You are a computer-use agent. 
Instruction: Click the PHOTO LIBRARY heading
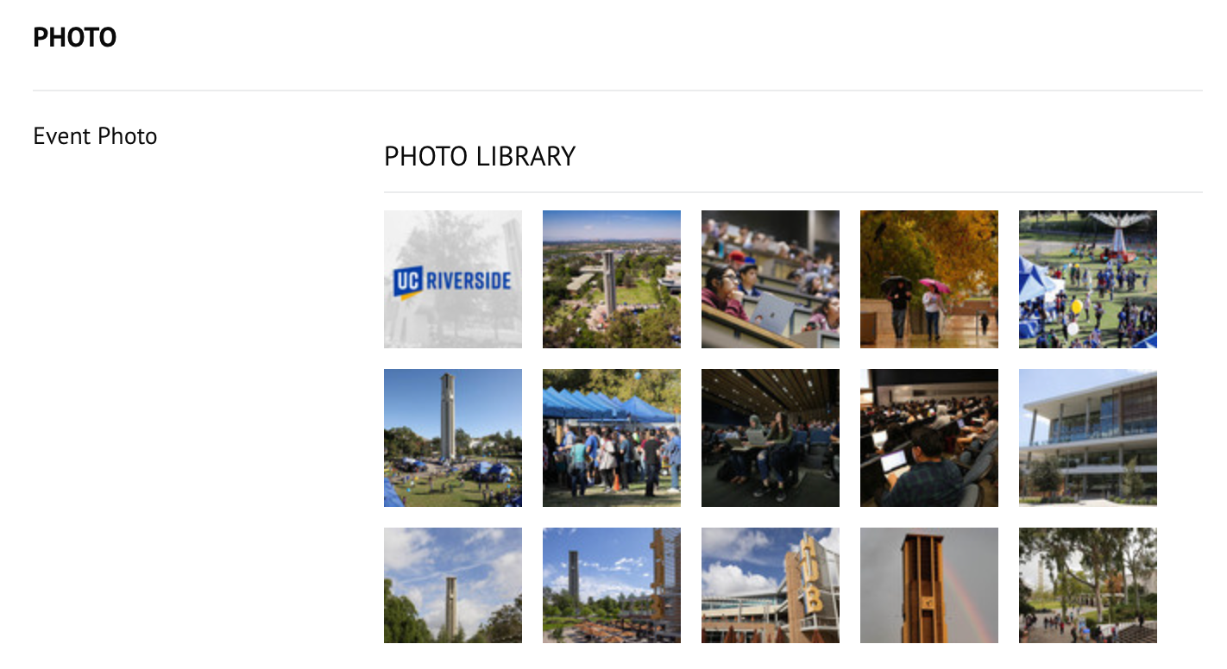480,156
